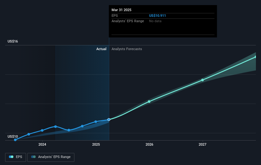The width and height of the screenshot is (261, 165).
Task: Click the US$10.911 EPS value in tooltip
Action: point(157,16)
